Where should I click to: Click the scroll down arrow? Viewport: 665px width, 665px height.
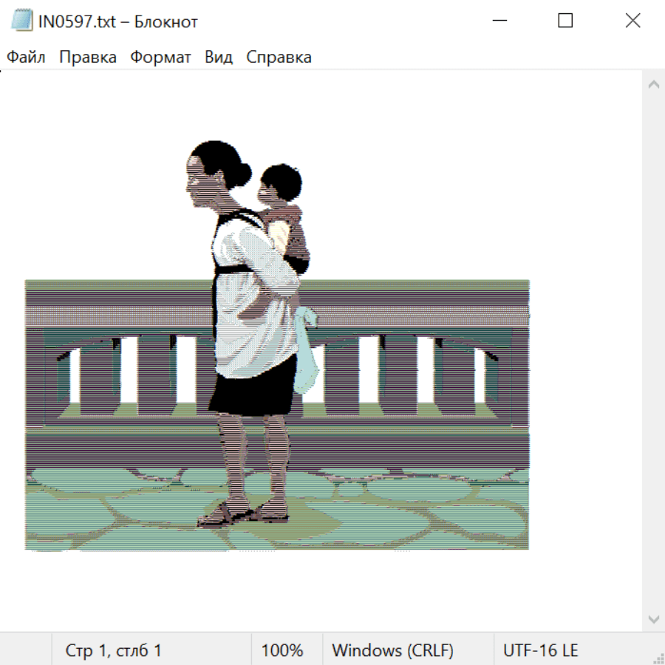[653, 618]
